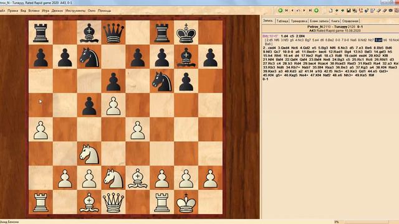Click move 49.Ke5 in the notation

pos(360,75)
